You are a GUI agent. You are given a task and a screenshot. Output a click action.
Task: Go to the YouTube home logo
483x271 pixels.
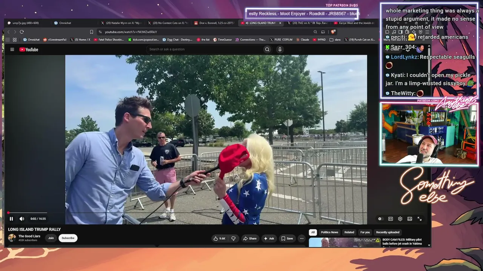[29, 49]
